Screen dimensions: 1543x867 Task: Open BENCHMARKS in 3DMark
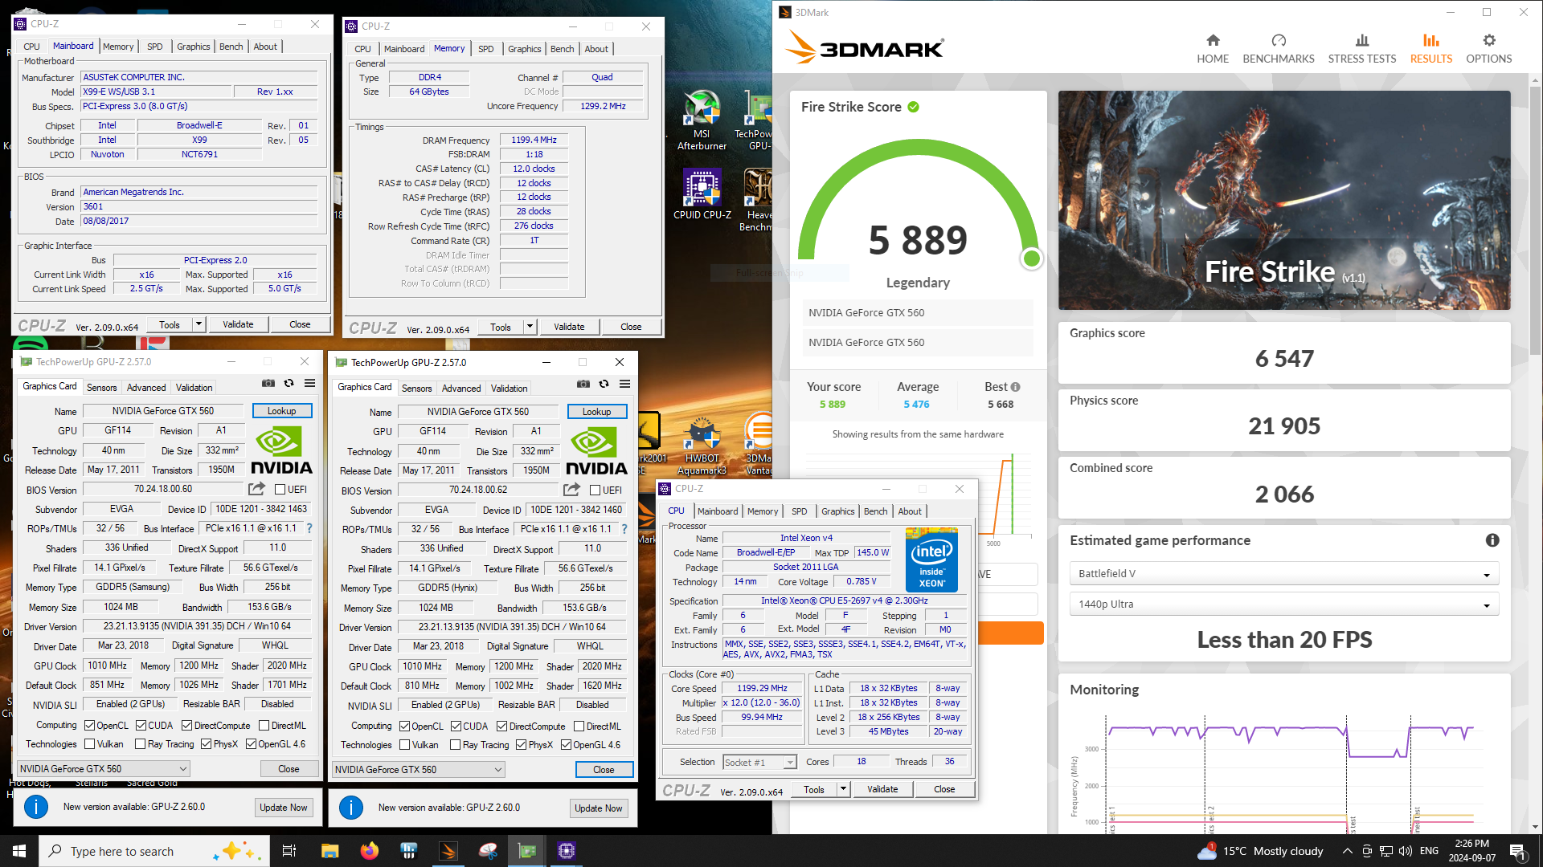(1278, 48)
